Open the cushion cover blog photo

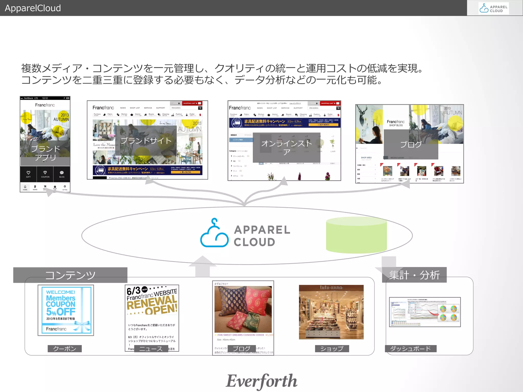[x=243, y=309]
